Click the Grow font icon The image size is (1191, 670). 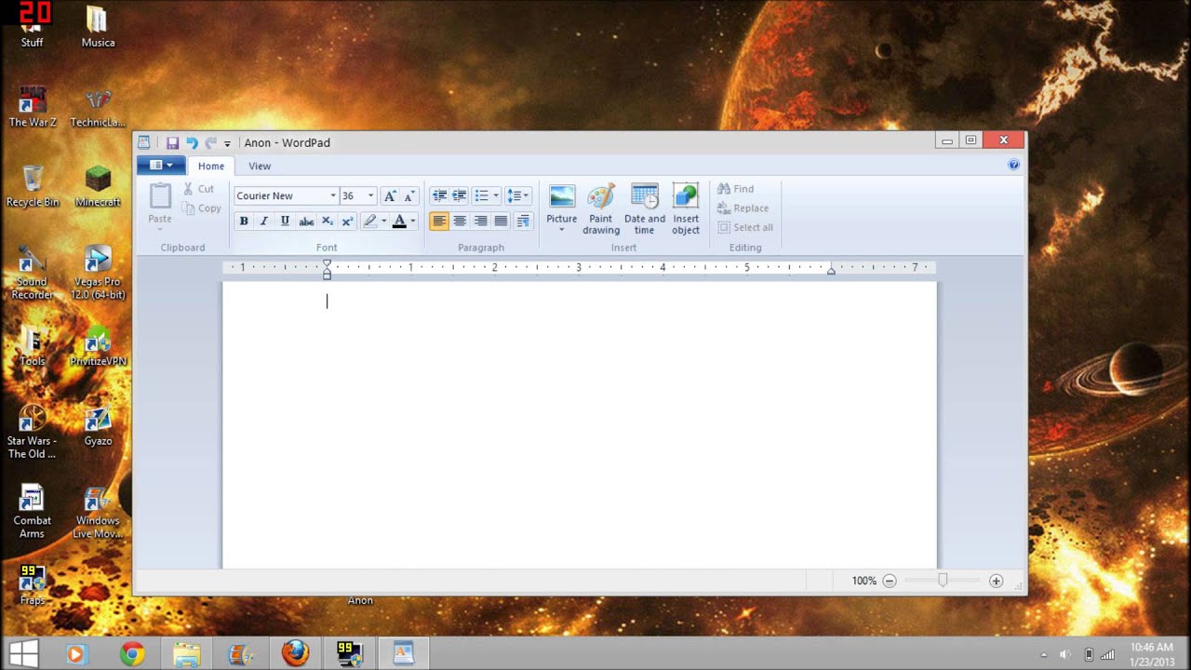[390, 195]
